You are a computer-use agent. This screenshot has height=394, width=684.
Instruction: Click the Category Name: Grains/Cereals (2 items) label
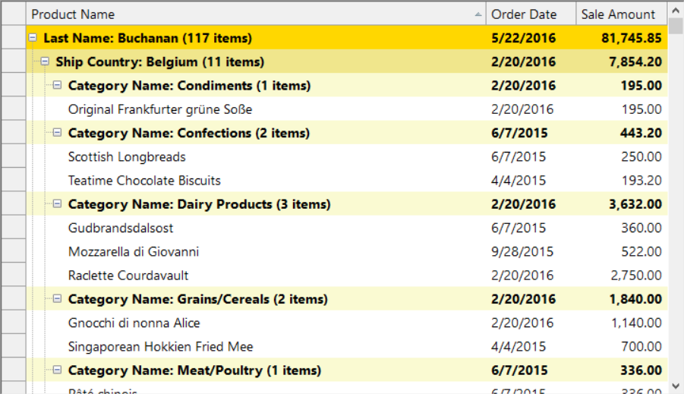click(198, 299)
